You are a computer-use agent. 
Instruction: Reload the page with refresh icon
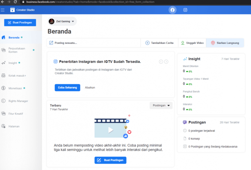(x=15, y=2)
